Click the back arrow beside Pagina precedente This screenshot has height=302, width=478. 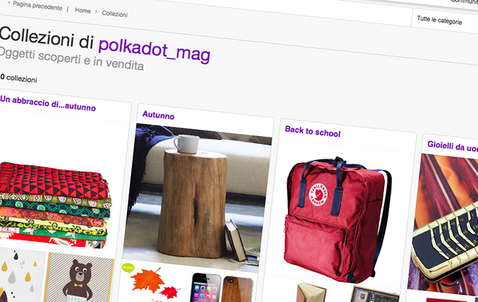[8, 3]
